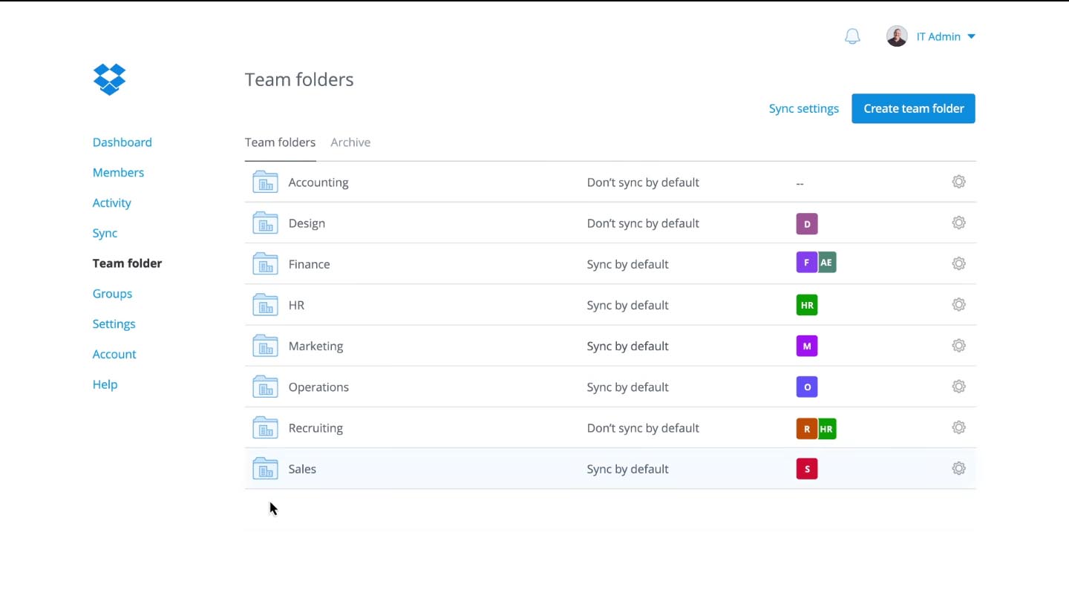Image resolution: width=1069 pixels, height=601 pixels.
Task: Open the Sync settings link
Action: [x=804, y=108]
